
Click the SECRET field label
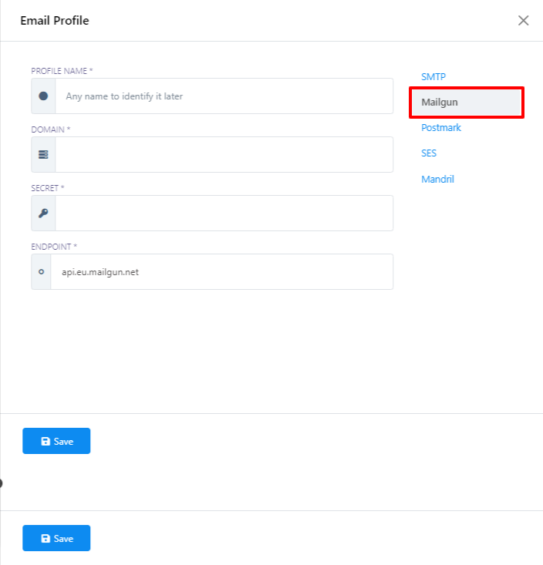(x=48, y=188)
